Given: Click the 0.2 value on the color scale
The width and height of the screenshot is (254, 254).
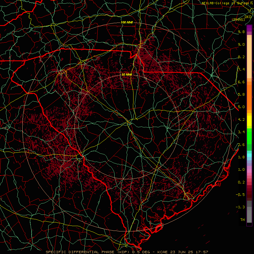Looking at the screenshot, I should pos(241,182).
